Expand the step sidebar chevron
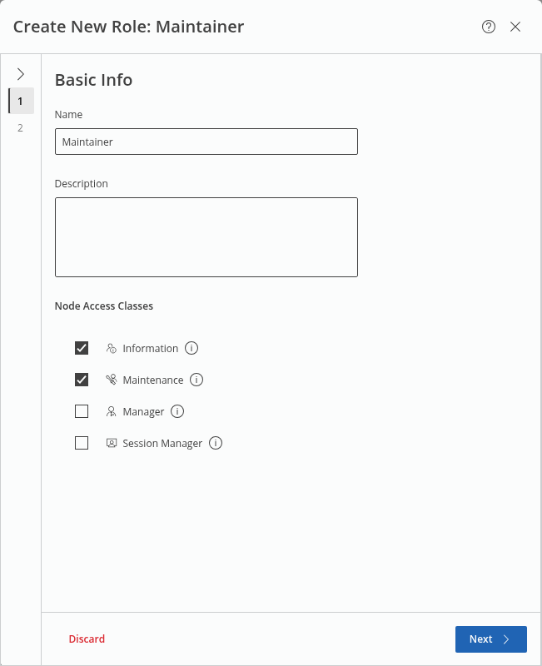Image resolution: width=542 pixels, height=666 pixels. pyautogui.click(x=21, y=74)
